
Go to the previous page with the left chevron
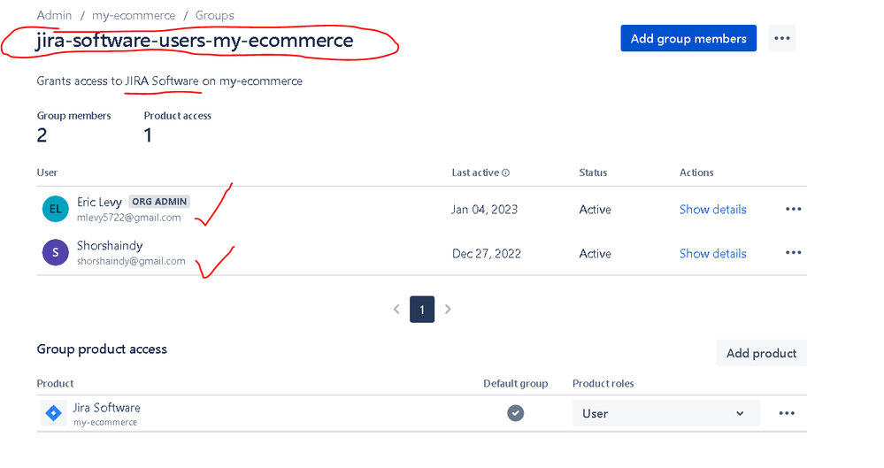396,309
